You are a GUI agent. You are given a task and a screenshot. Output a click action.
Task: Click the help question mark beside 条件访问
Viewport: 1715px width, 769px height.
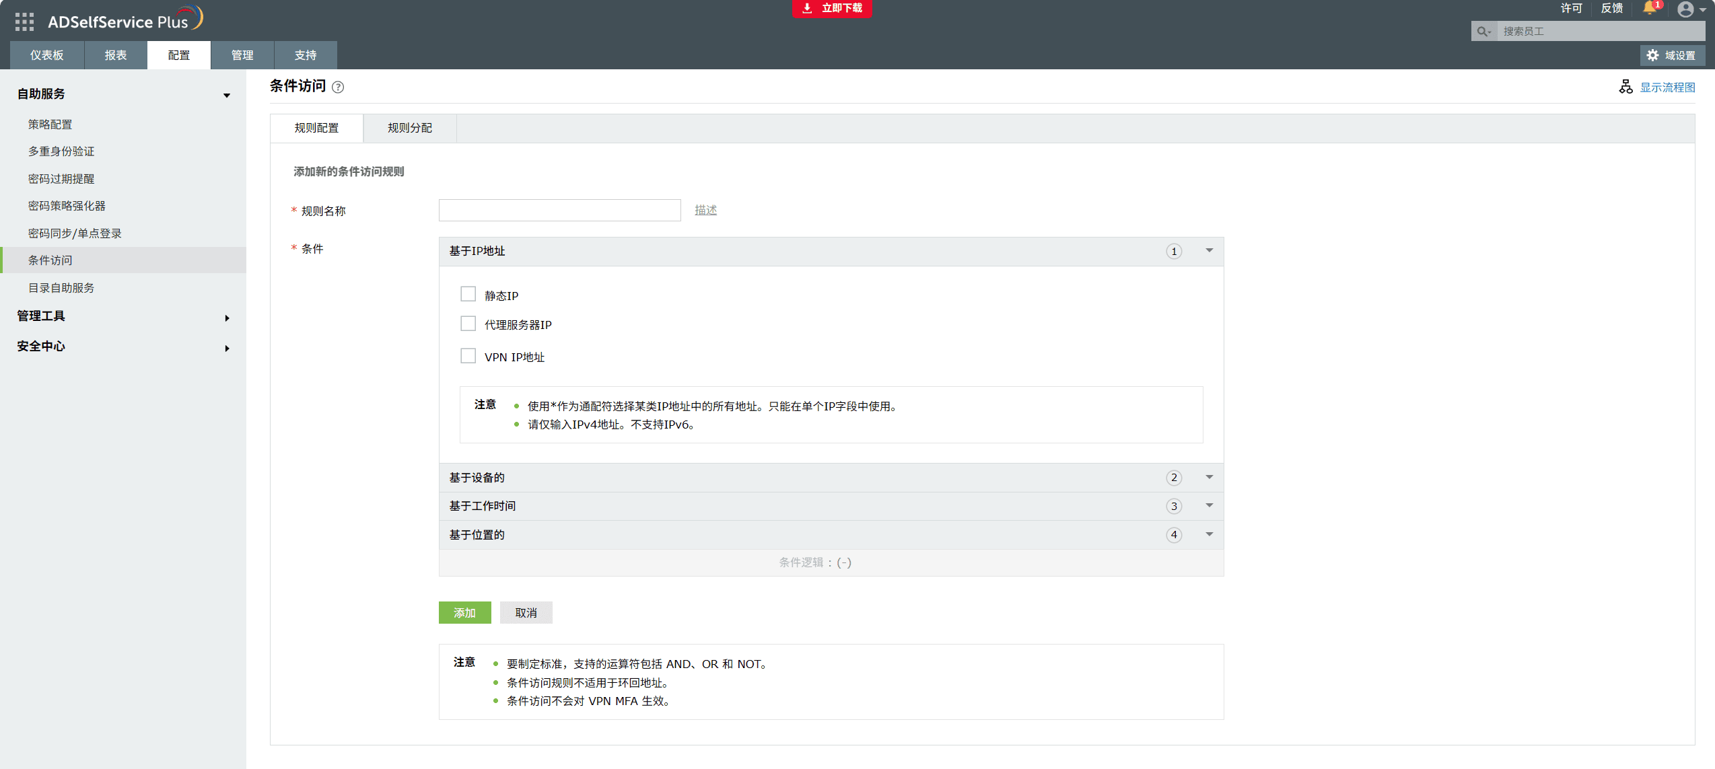[x=339, y=87]
